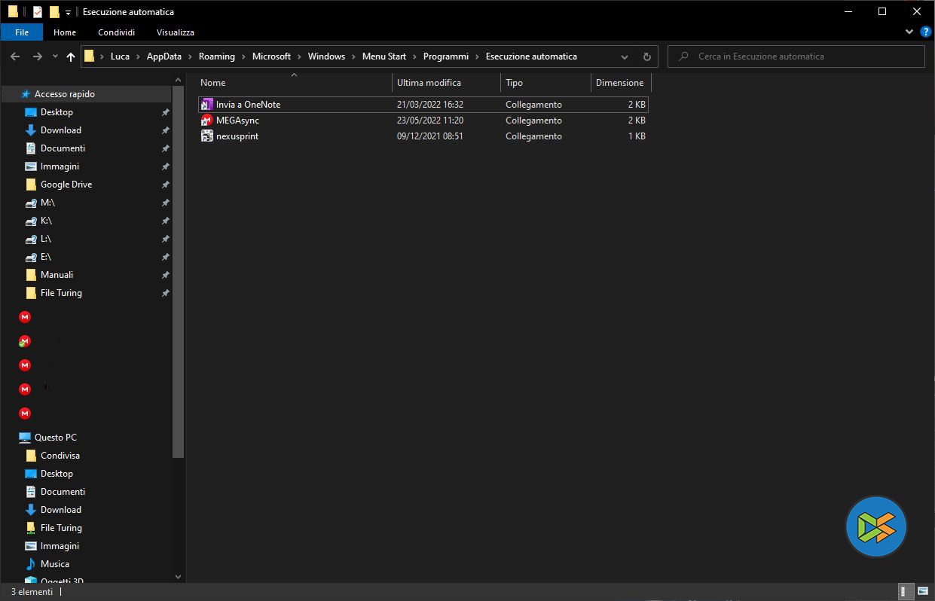This screenshot has width=935, height=601.
Task: Open the MEGAsync shortcut icon
Action: [x=207, y=121]
